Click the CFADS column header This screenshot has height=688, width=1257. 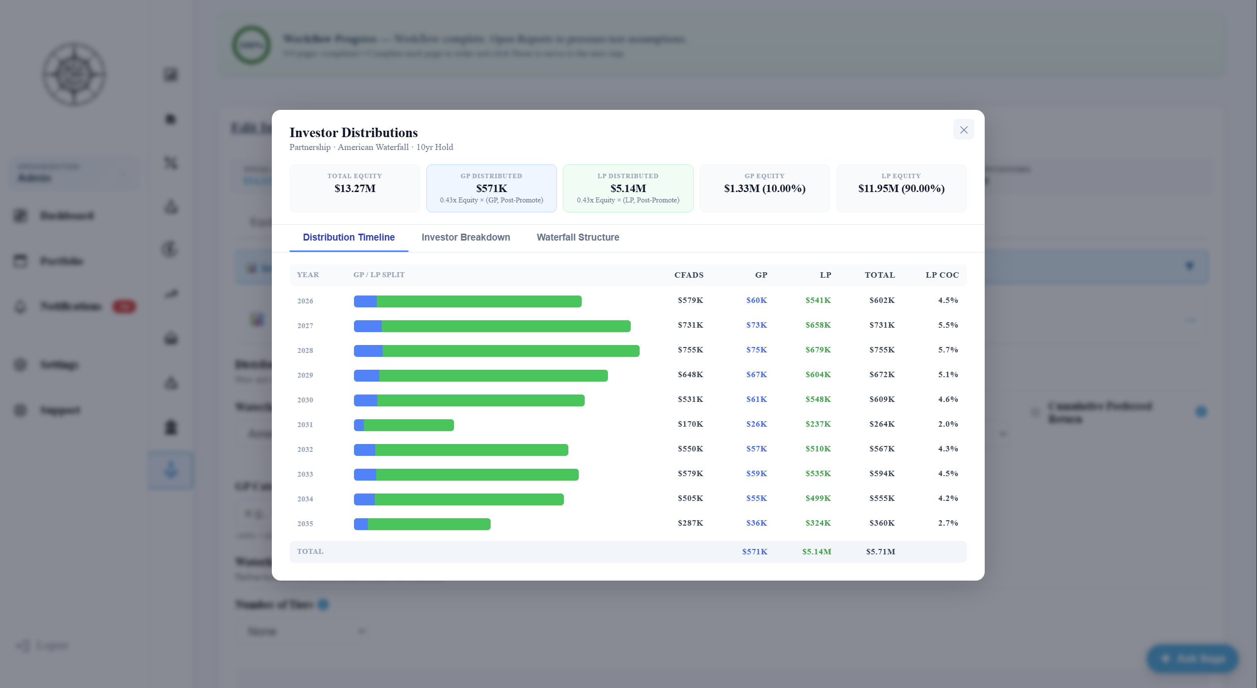689,275
